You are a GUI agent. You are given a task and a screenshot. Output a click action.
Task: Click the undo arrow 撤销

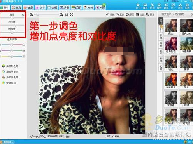[x=110, y=14]
